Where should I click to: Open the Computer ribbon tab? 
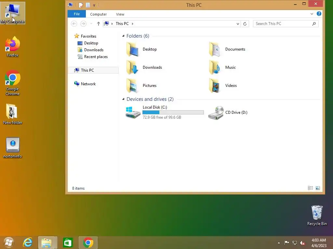98,14
